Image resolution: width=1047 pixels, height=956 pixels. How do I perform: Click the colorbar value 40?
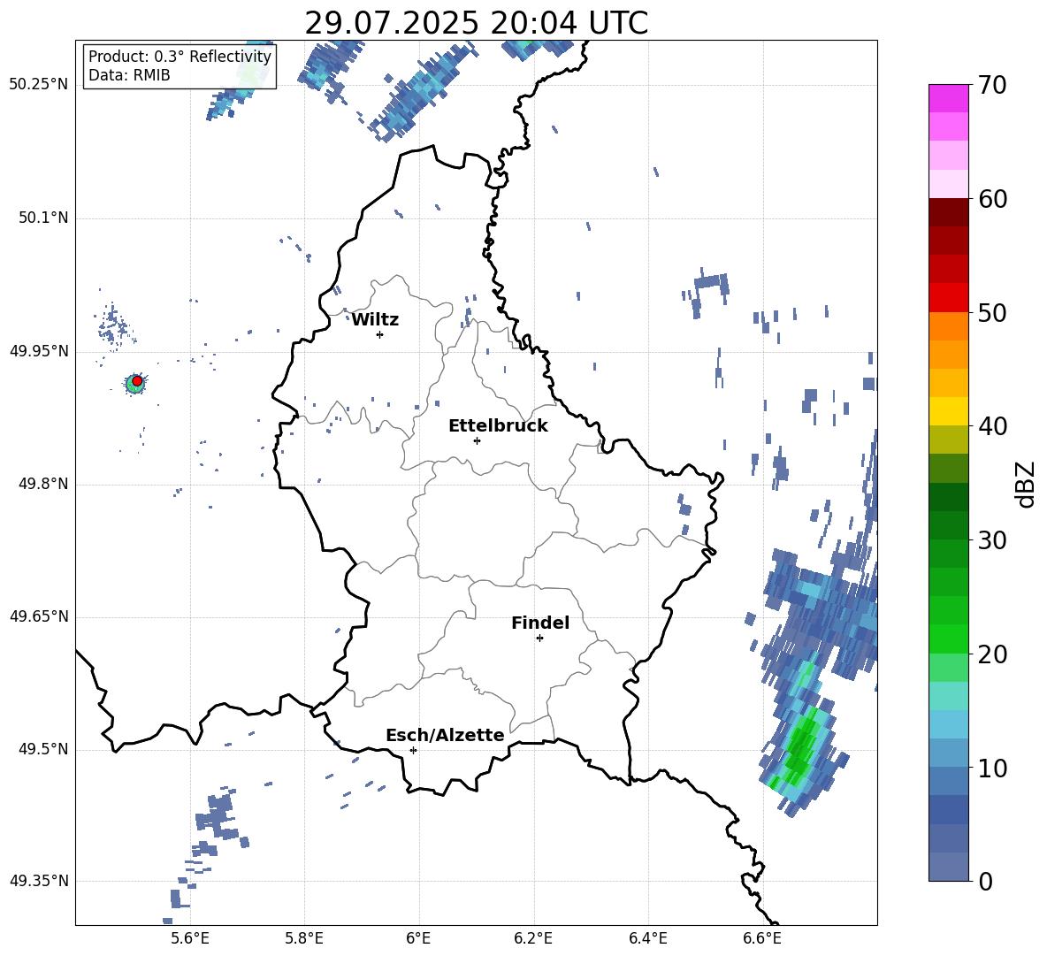point(992,426)
